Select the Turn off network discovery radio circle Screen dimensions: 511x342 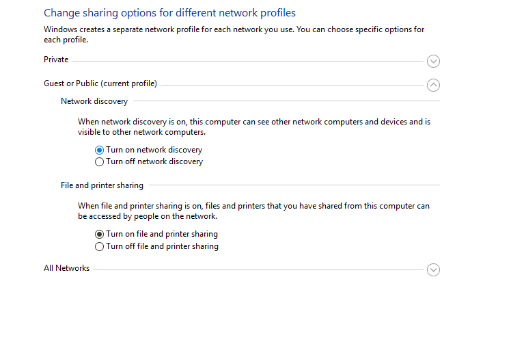point(99,162)
